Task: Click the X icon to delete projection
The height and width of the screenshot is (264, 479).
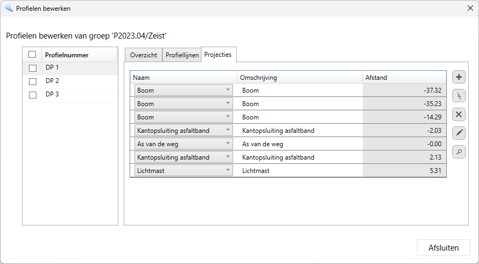Action: click(x=459, y=114)
